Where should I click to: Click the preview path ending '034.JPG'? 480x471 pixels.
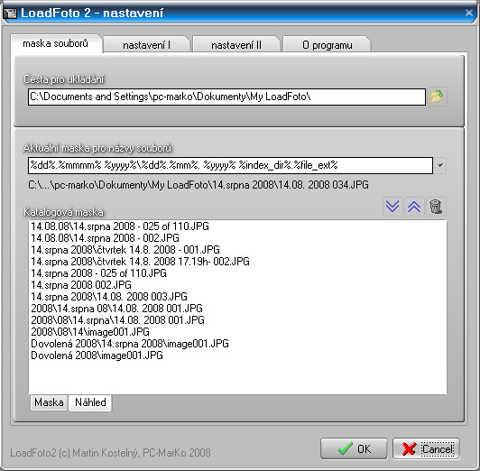coord(198,185)
